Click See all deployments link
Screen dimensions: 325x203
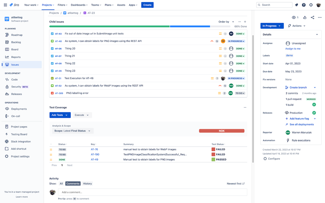coord(302,125)
